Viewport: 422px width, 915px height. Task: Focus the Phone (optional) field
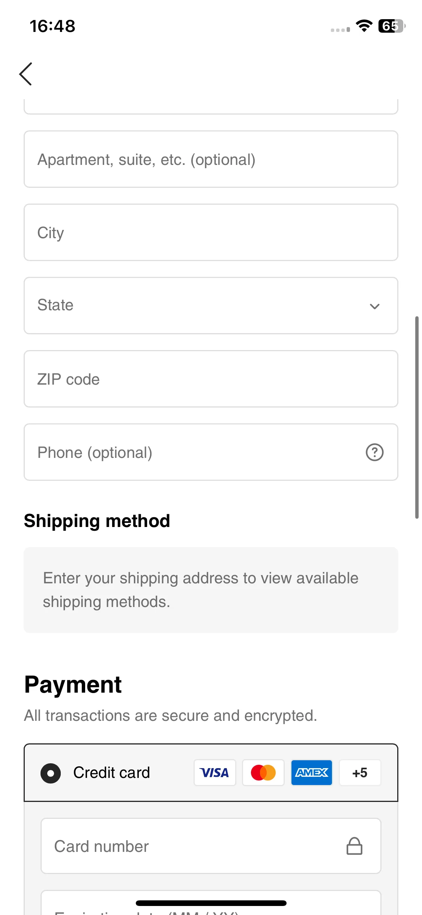click(211, 452)
